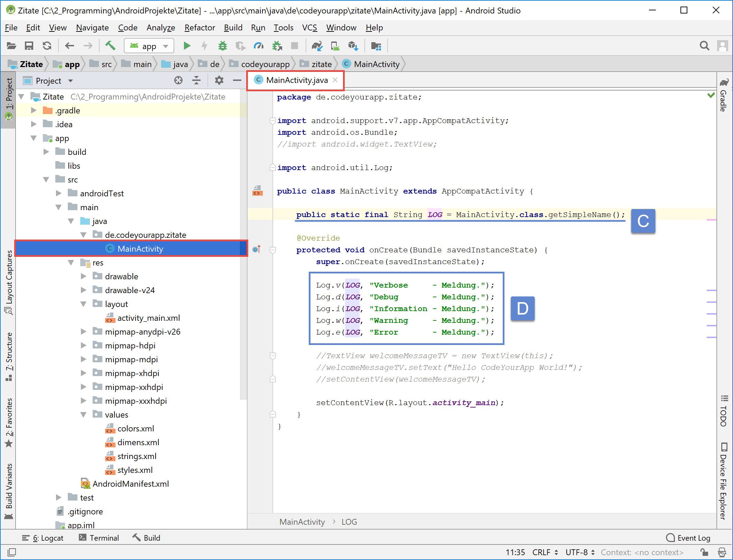Click the Search Everywhere magnifier icon

tap(704, 46)
